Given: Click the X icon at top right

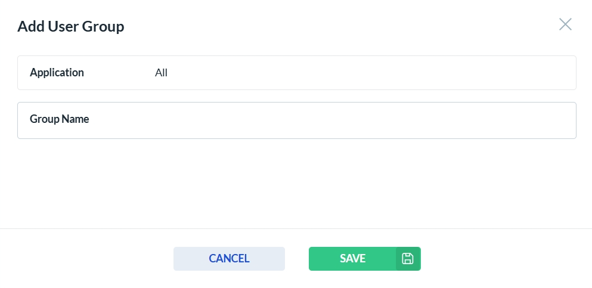Looking at the screenshot, I should click(x=565, y=24).
